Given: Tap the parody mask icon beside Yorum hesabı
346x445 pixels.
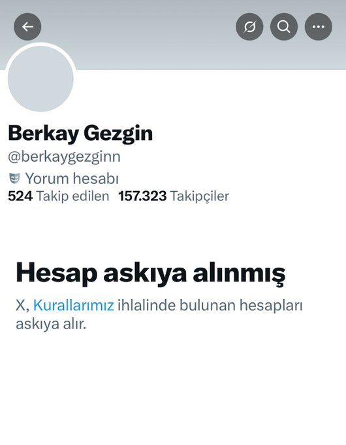Looking at the screenshot, I should [14, 179].
